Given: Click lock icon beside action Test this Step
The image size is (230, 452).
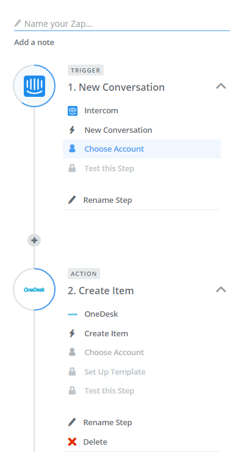Looking at the screenshot, I should click(x=72, y=391).
